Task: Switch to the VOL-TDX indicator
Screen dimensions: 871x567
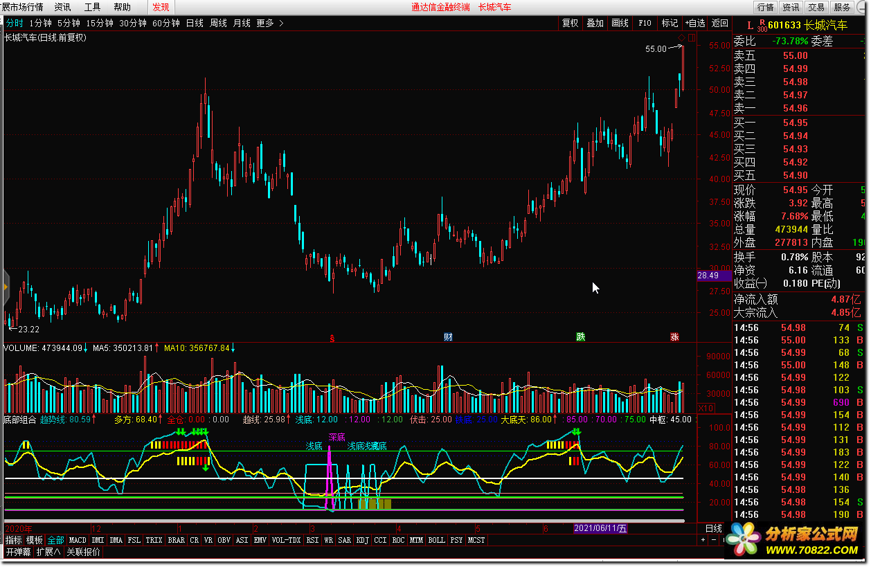Action: click(287, 540)
